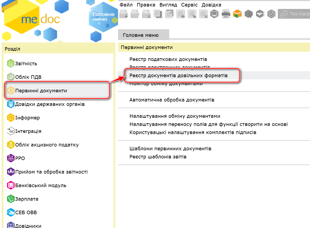Viewport: 310px width, 228px height.
Task: Open Шаблони первинних документів
Action: pyautogui.click(x=170, y=149)
